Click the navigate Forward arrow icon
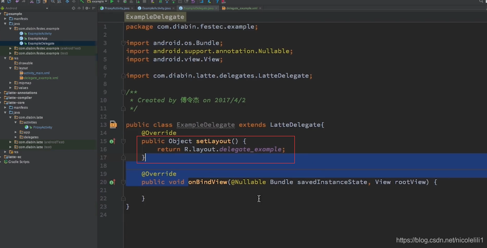 click(x=74, y=2)
